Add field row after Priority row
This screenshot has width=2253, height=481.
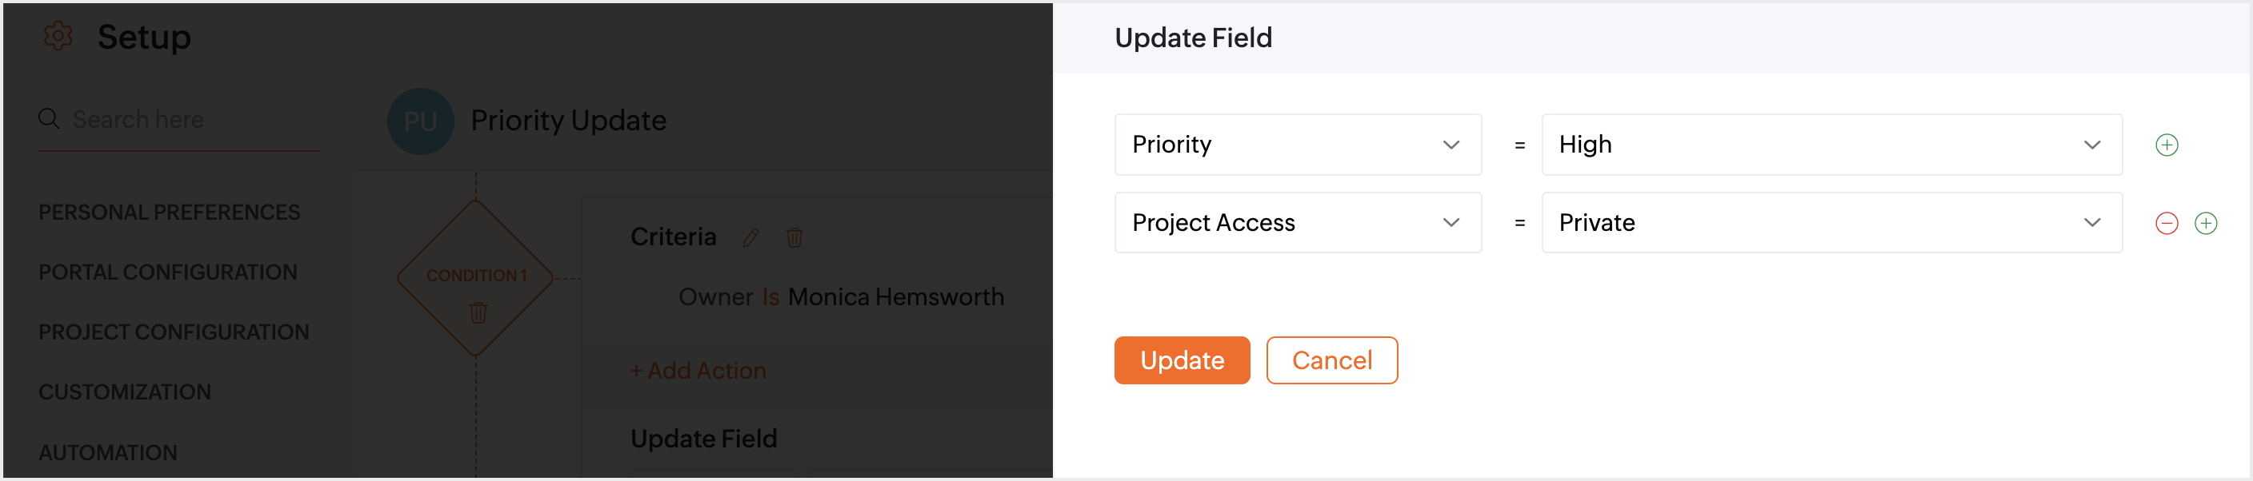tap(2167, 145)
